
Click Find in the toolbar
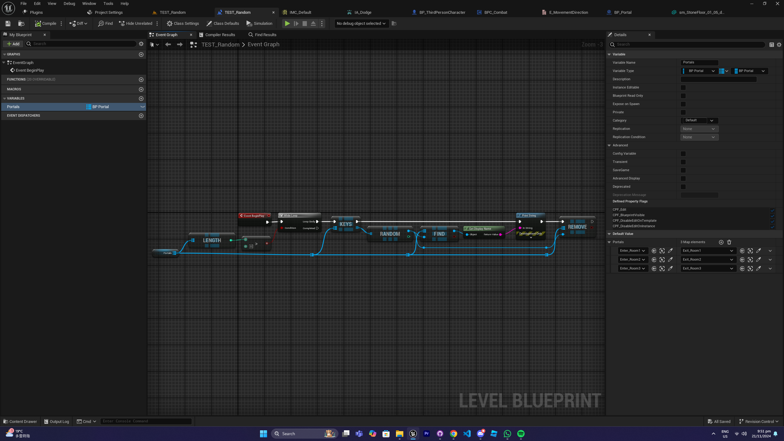tap(105, 24)
